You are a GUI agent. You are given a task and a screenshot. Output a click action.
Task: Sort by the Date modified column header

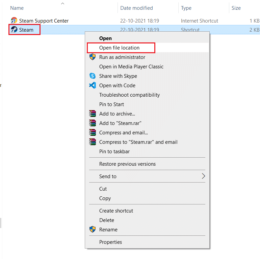[x=136, y=8]
